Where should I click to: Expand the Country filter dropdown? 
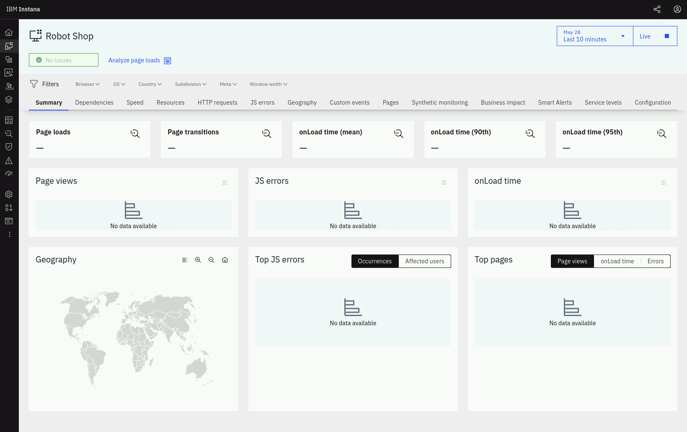click(x=150, y=84)
